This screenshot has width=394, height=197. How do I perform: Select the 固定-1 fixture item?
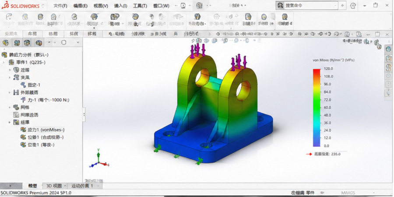tap(30, 85)
